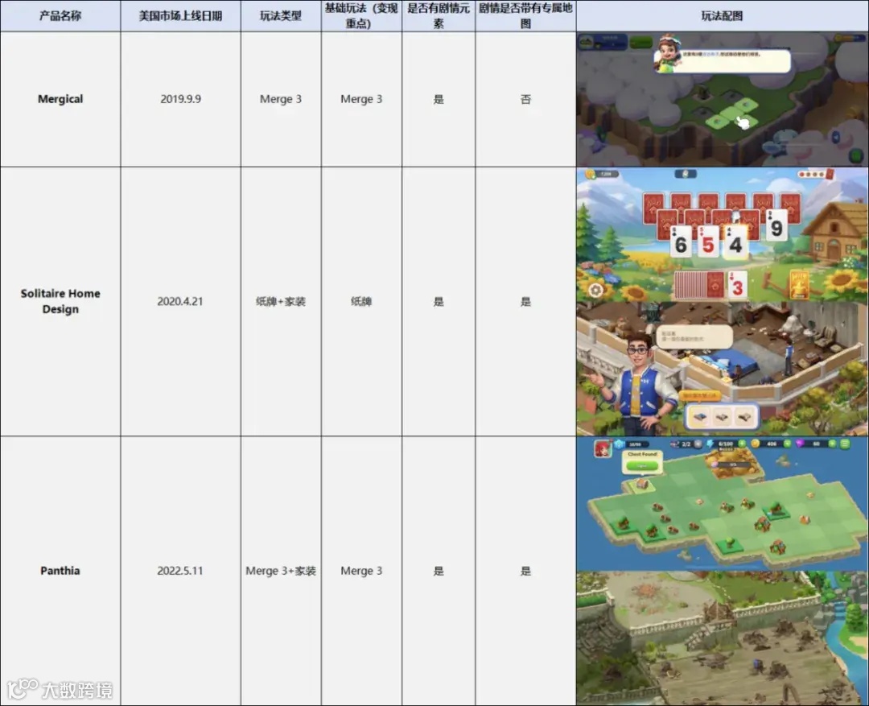869x706 pixels.
Task: Click the purple gem icon in Panthia bar
Action: 799,444
